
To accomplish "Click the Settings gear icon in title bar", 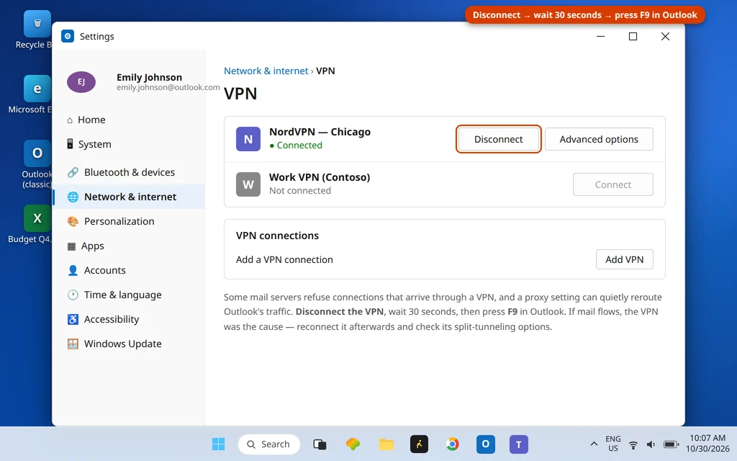I will [x=68, y=36].
